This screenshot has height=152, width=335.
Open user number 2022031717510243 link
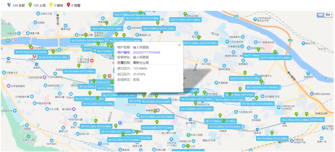tap(147, 52)
